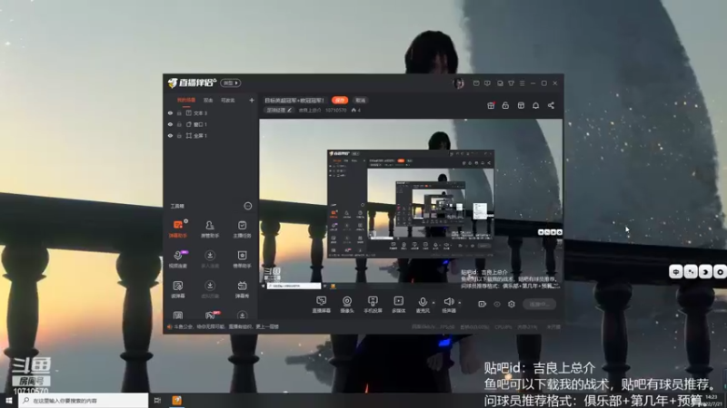
Task: Click the room number 10710570
Action: pos(335,110)
